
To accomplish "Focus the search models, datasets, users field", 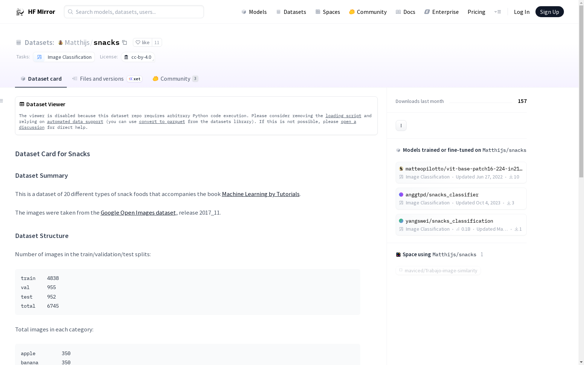I will [x=134, y=12].
